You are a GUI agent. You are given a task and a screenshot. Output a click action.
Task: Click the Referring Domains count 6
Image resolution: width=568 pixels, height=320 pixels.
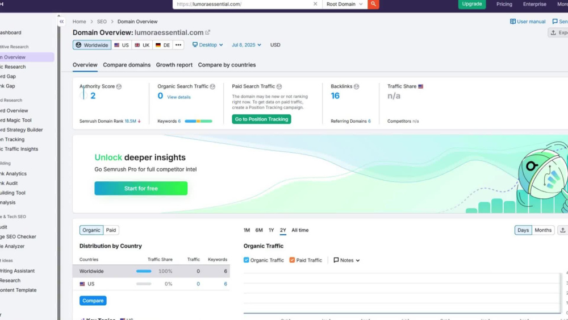[370, 121]
